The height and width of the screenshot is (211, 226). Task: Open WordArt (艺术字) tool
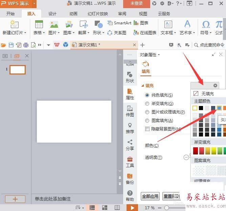pos(187,24)
